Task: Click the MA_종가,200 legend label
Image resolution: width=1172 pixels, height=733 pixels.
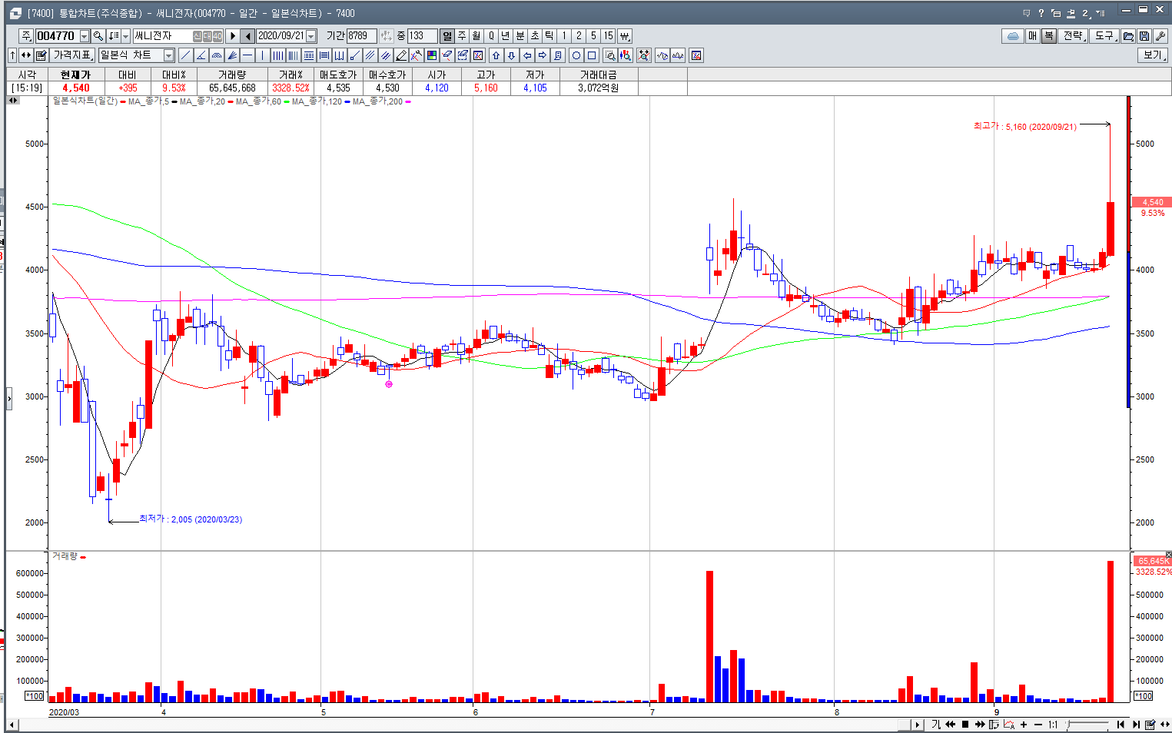Action: [x=377, y=101]
